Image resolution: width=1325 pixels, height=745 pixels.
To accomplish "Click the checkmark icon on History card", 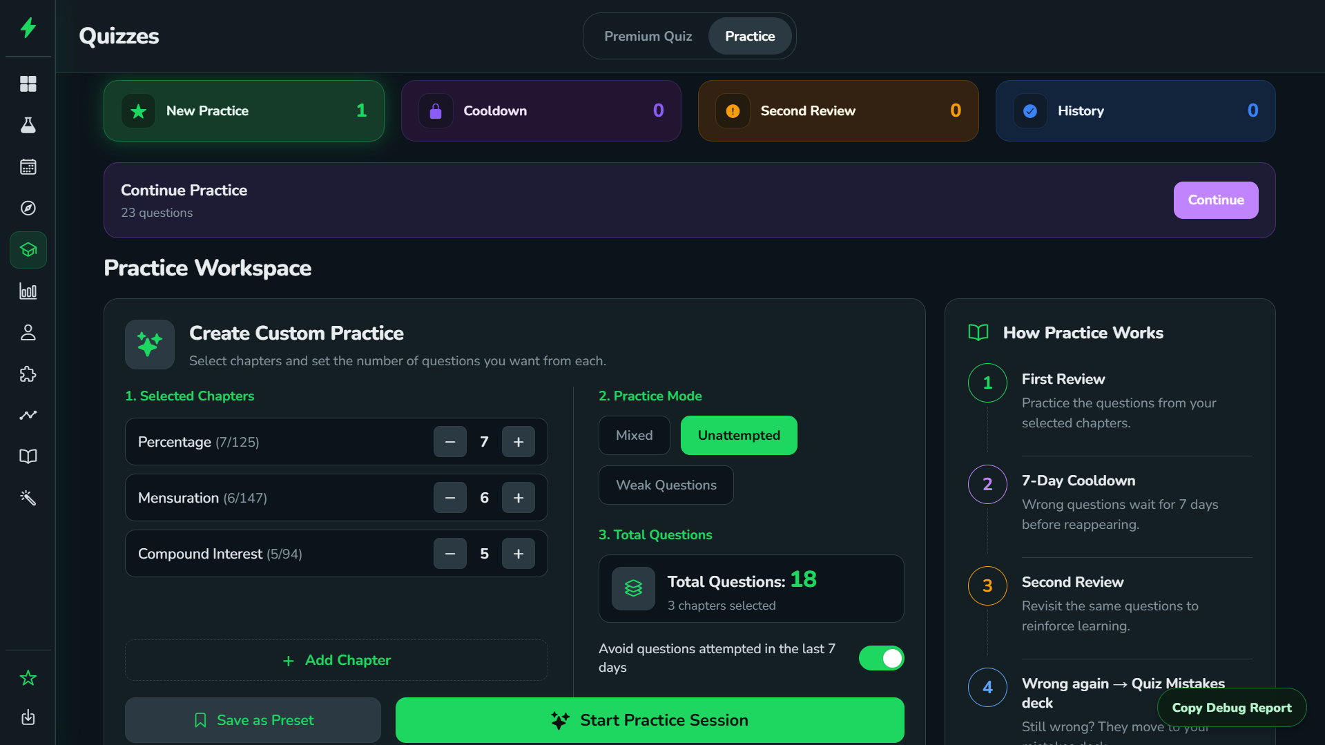I will tap(1030, 111).
